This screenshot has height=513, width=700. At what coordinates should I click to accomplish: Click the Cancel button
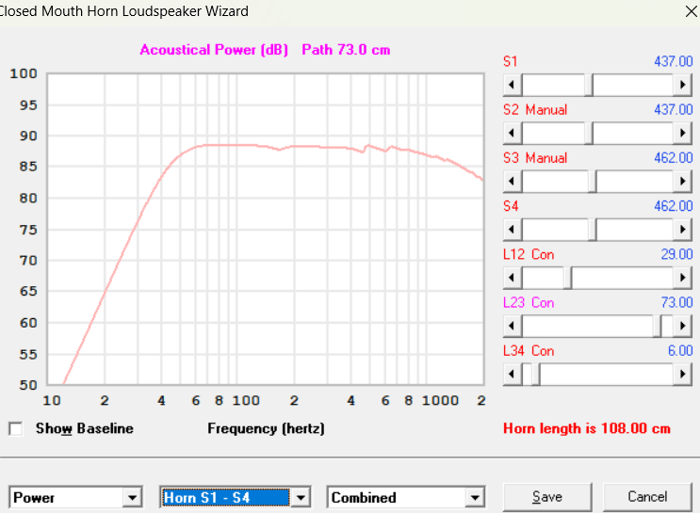click(x=647, y=497)
